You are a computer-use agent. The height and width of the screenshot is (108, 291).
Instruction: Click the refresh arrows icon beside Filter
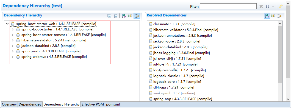pyautogui.click(x=281, y=6)
